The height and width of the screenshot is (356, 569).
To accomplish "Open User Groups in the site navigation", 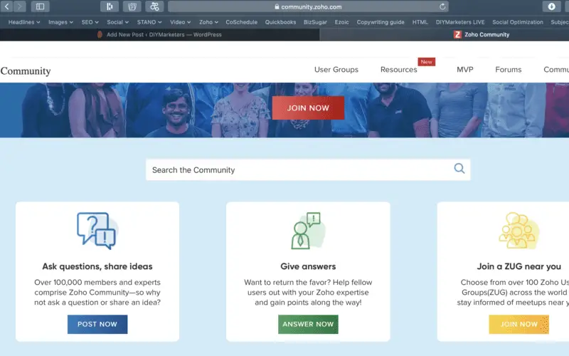I will (x=336, y=69).
